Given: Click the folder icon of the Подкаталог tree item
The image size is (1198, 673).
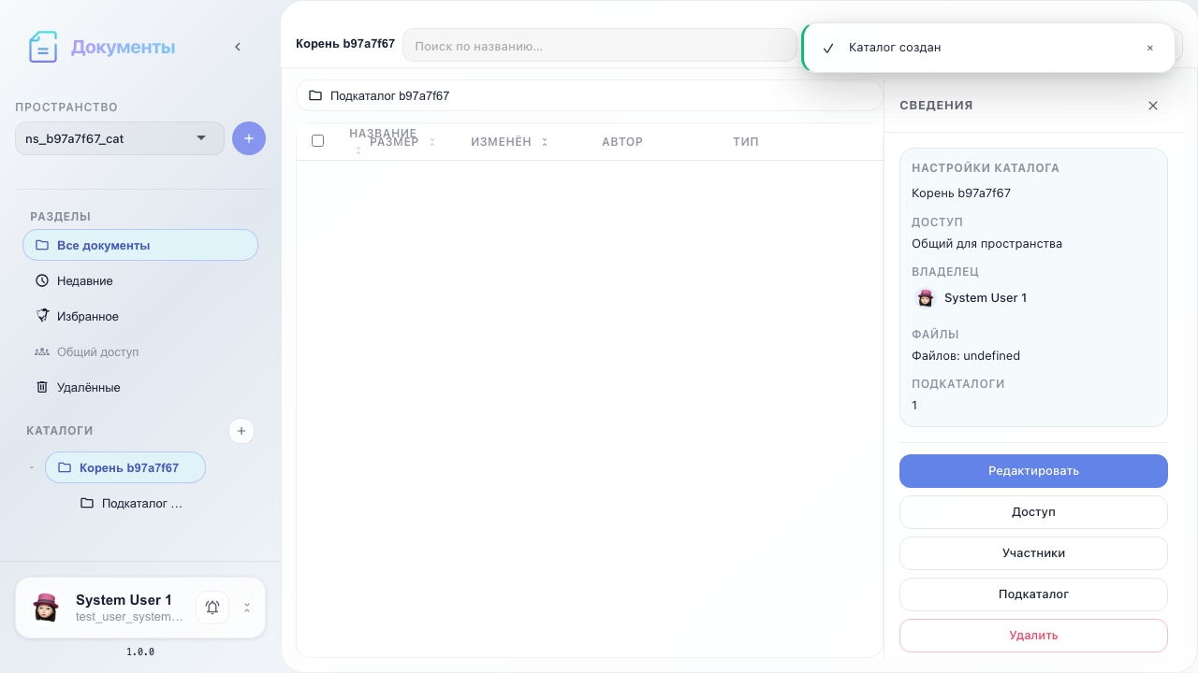Looking at the screenshot, I should pyautogui.click(x=87, y=503).
